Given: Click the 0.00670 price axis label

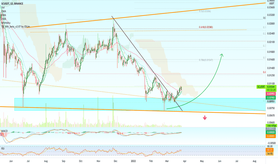Looking at the screenshot, I should point(271,115).
